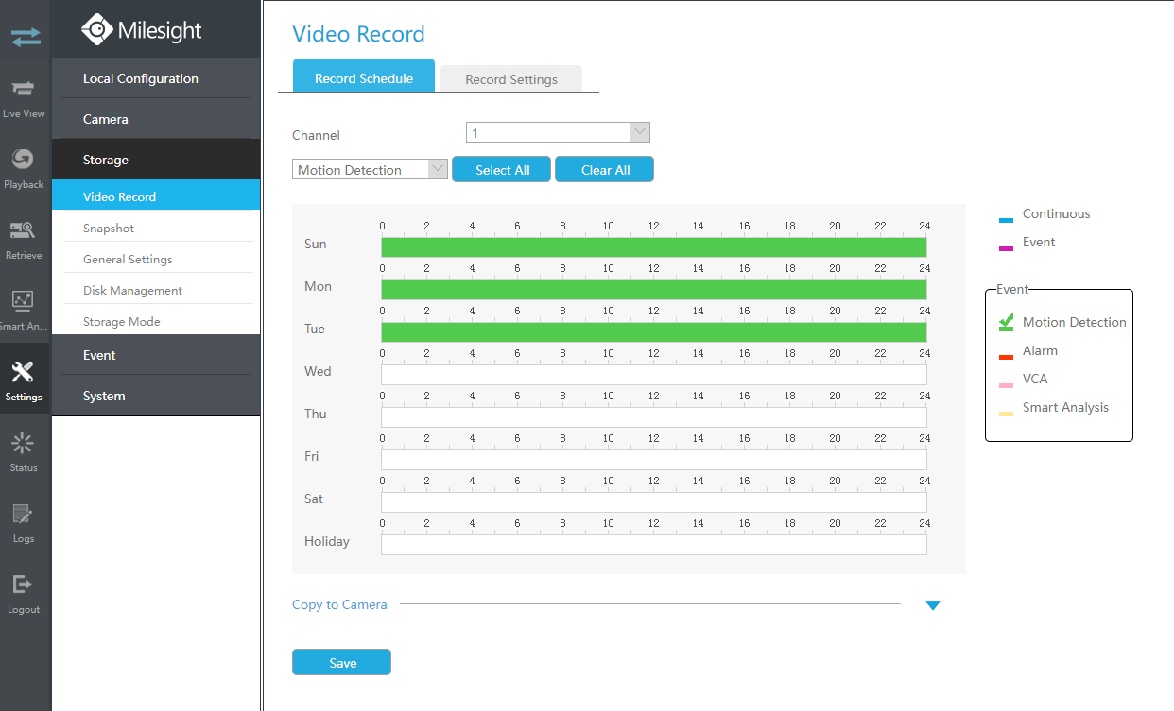
Task: Click the empty Wednesday schedule bar
Action: [x=654, y=375]
